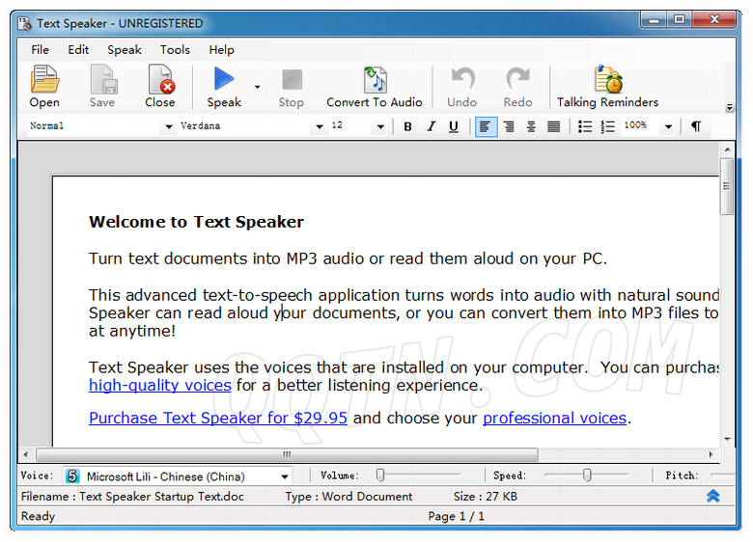
Task: Insert a numbered list
Action: [607, 126]
